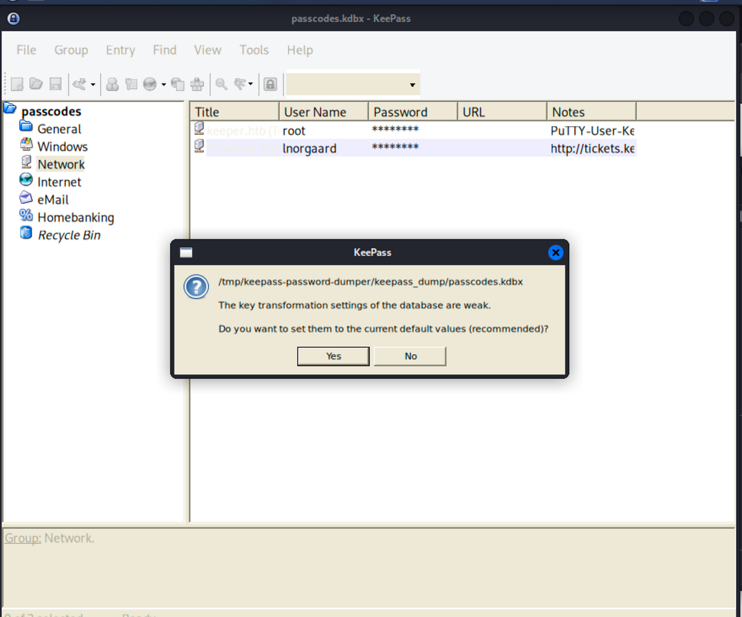Click Yes in the KeePass dialog
This screenshot has width=742, height=617.
point(333,356)
